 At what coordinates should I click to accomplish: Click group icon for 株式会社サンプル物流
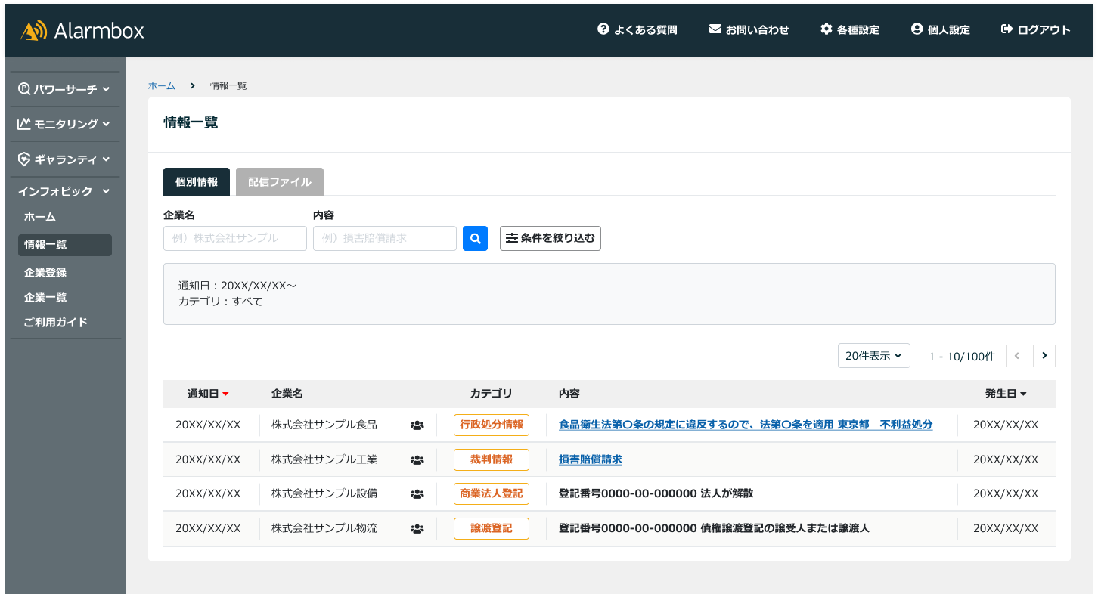[417, 529]
